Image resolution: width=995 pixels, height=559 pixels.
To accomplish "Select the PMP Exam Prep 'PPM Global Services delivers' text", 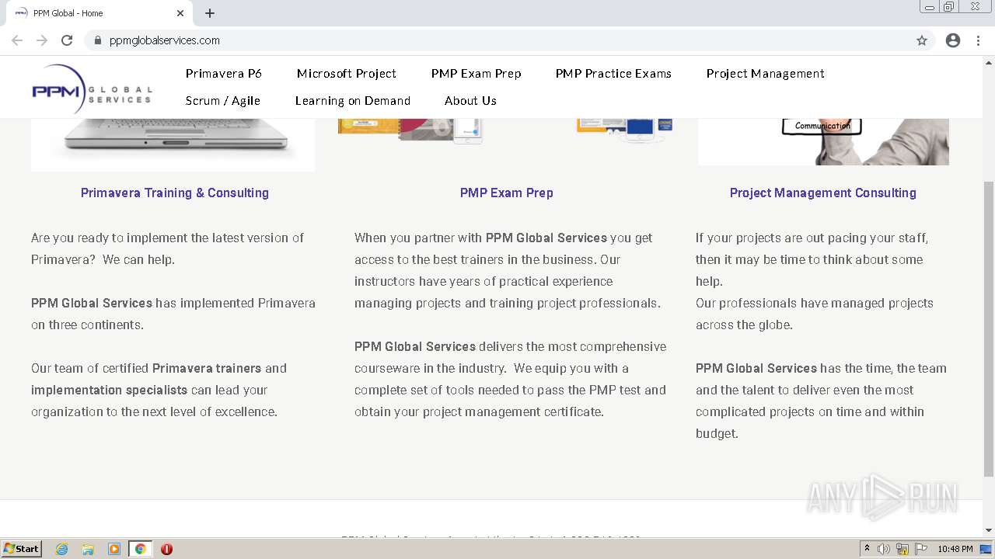I will [511, 379].
